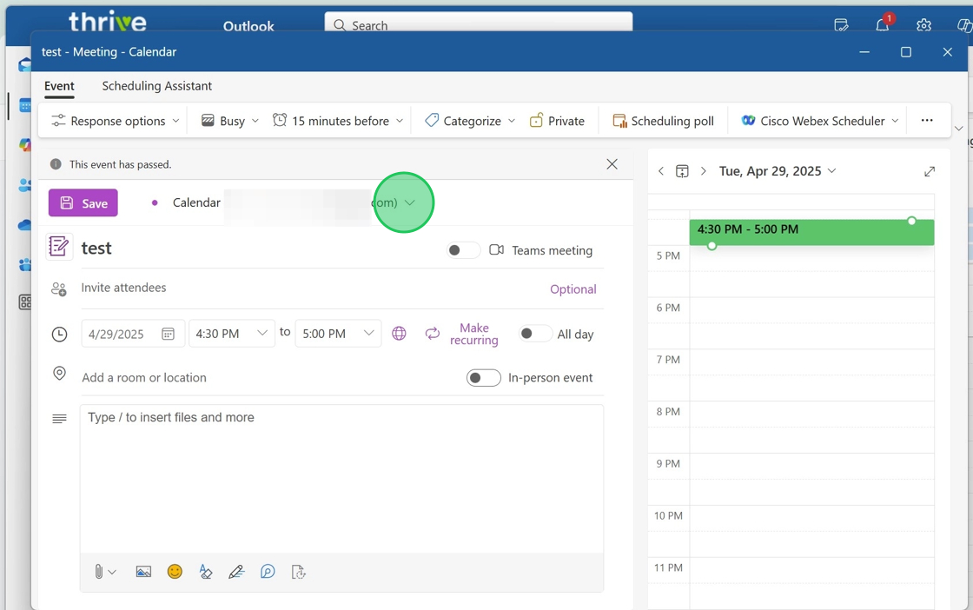Viewport: 973px width, 610px height.
Task: Expand the calendar account dropdown
Action: click(x=410, y=202)
